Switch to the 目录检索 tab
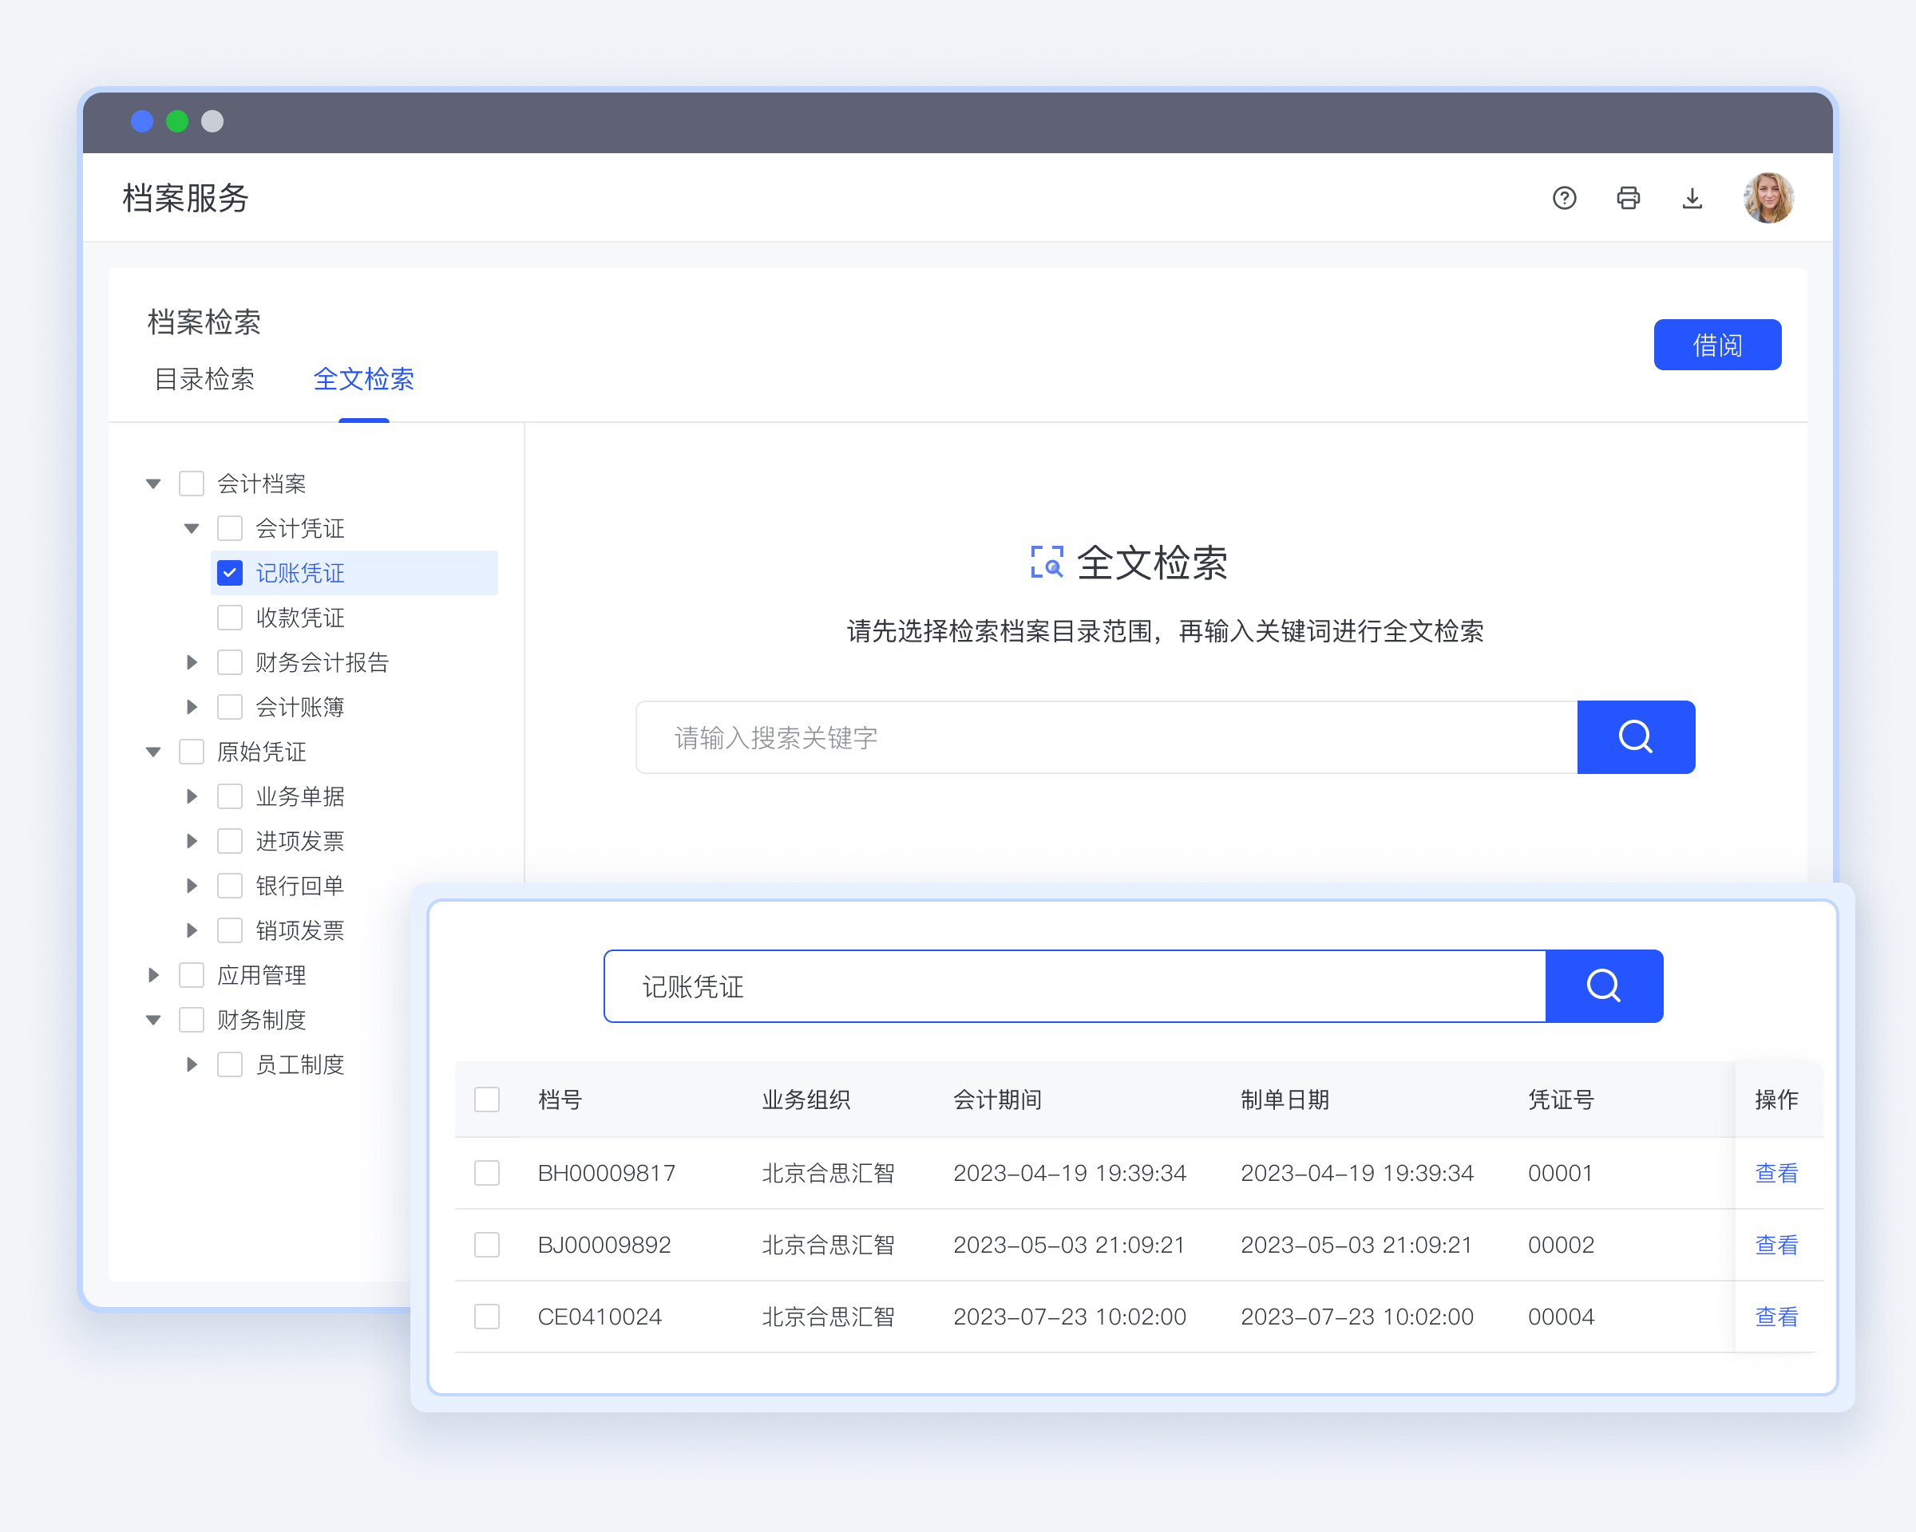The height and width of the screenshot is (1532, 1916). (204, 379)
